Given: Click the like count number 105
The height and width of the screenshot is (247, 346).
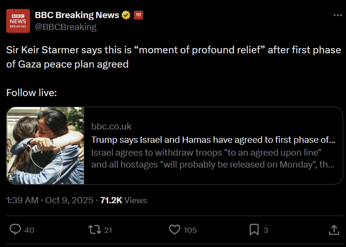Looking at the screenshot, I should [x=190, y=230].
